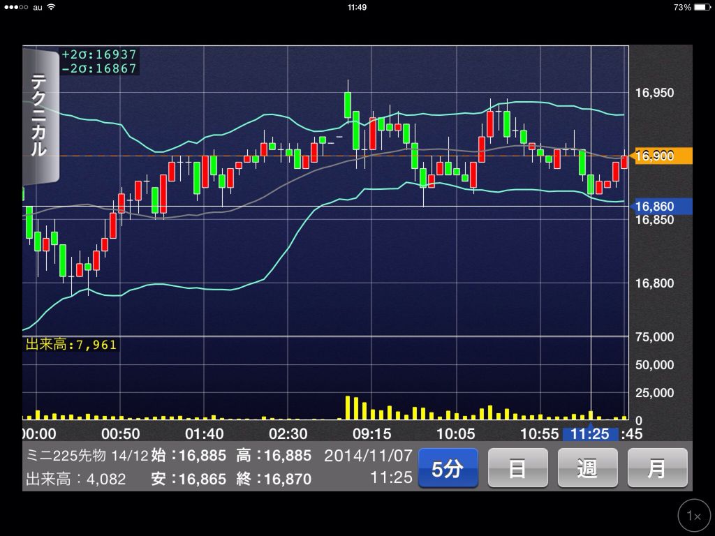The height and width of the screenshot is (536, 715).
Task: Click the 出来高:7,961 volume label
Action: 71,344
